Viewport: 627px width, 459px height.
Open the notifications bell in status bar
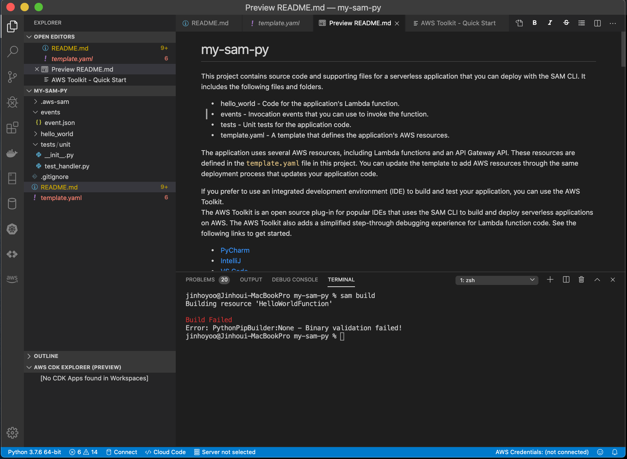(615, 452)
